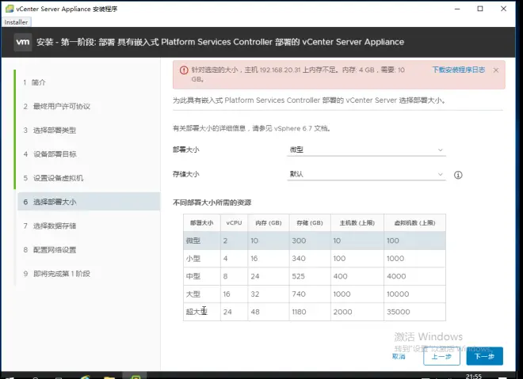Click the 中型 row label
This screenshot has height=379, width=523.
click(x=193, y=276)
